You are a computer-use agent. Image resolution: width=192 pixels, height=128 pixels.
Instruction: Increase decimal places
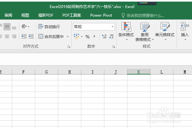104,36
